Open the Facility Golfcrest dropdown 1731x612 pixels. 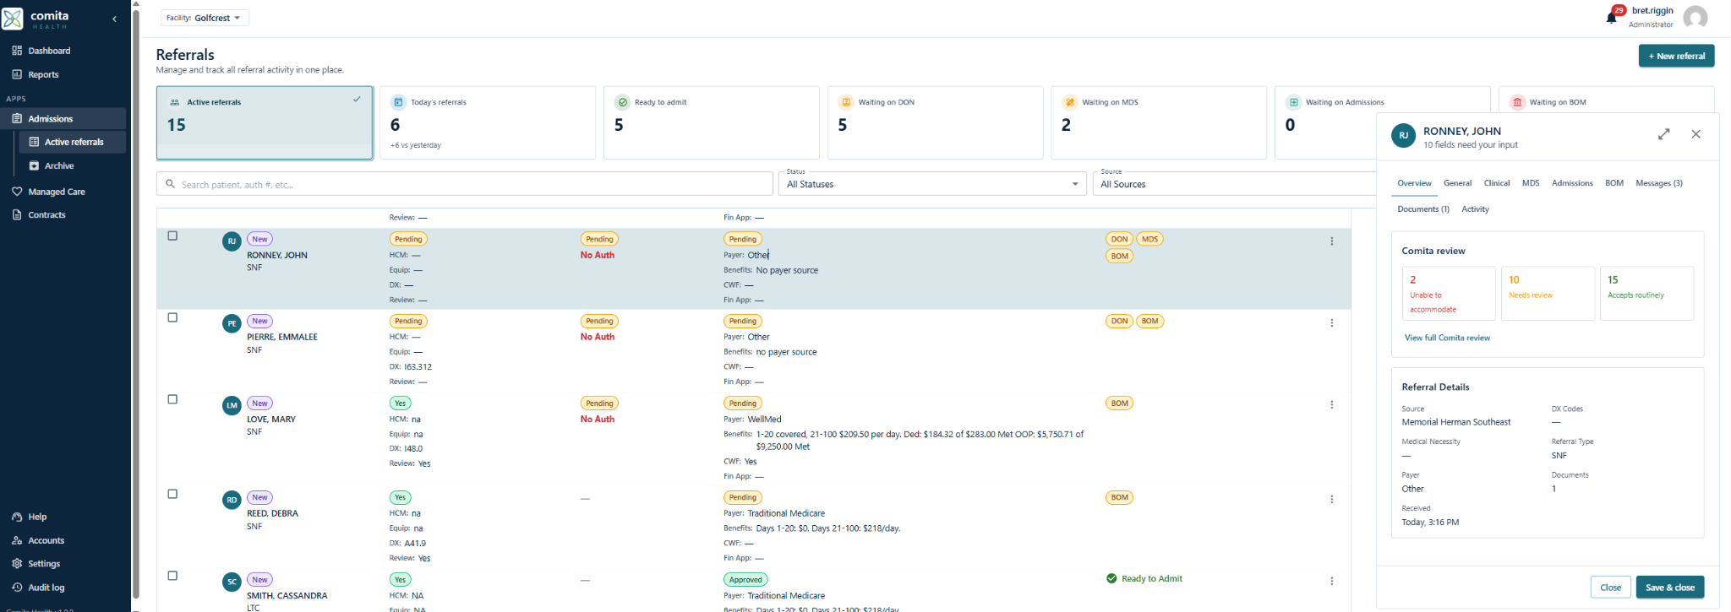(x=205, y=18)
